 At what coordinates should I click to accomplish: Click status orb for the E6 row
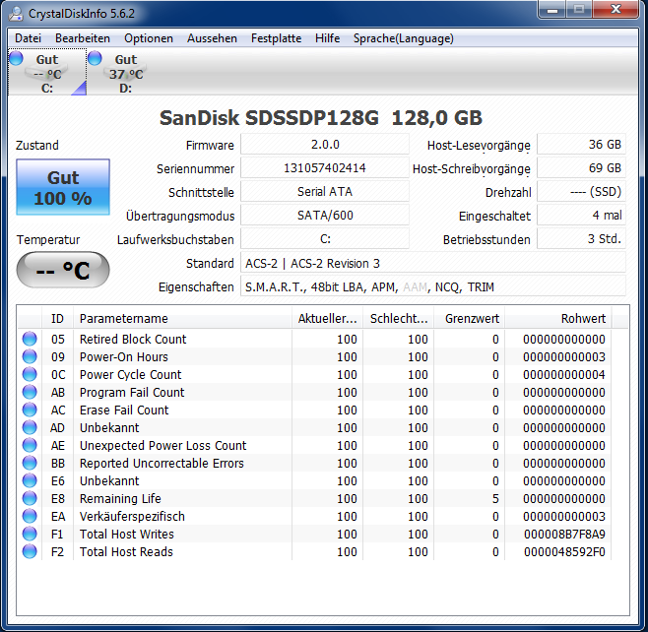[x=30, y=480]
